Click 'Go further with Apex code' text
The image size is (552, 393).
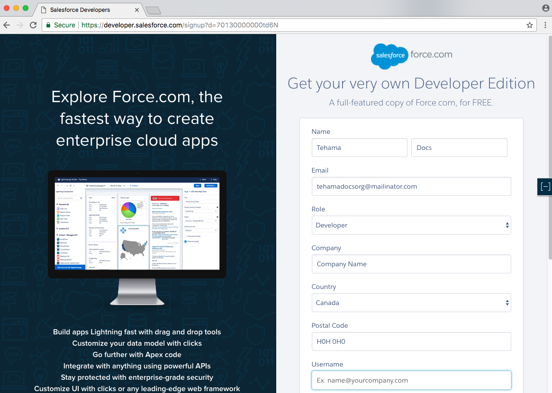coord(137,355)
